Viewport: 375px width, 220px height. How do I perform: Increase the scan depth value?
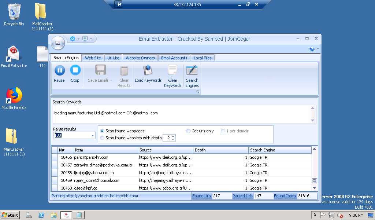173,136
